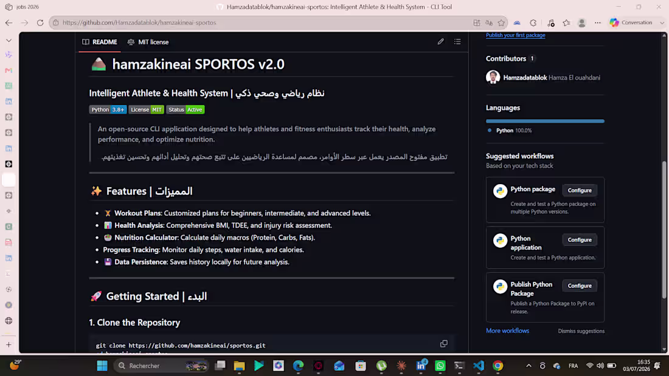Image resolution: width=669 pixels, height=376 pixels.
Task: Open the Gmail tab in vertical sidebar
Action: [9, 70]
